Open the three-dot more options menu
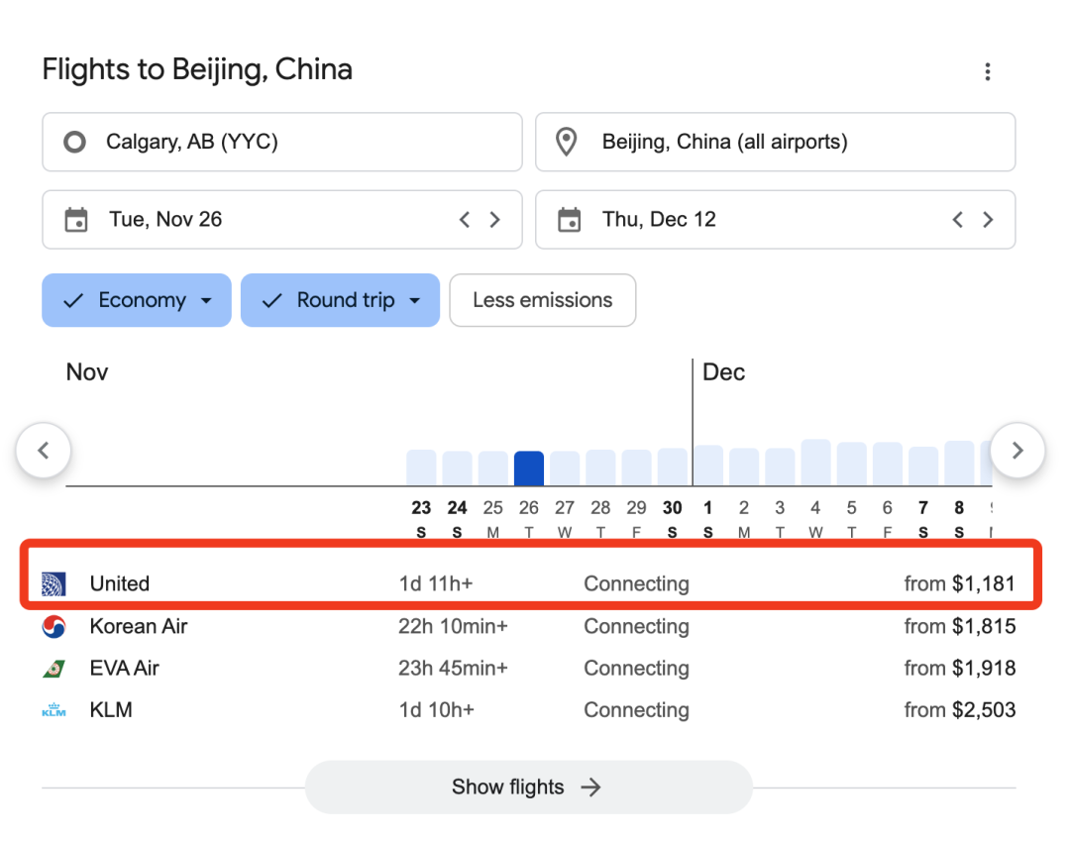The width and height of the screenshot is (1070, 841). [x=987, y=71]
